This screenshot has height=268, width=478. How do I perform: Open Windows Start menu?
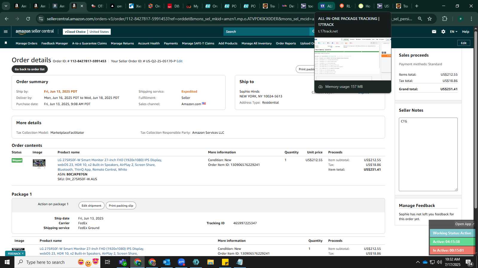tap(7, 262)
